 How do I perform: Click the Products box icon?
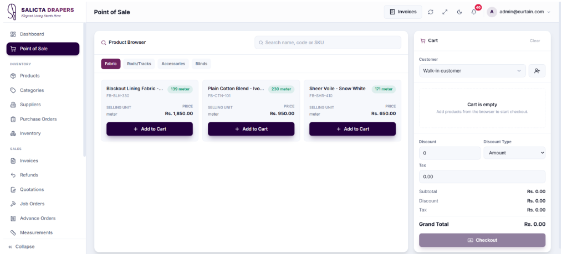coord(13,76)
